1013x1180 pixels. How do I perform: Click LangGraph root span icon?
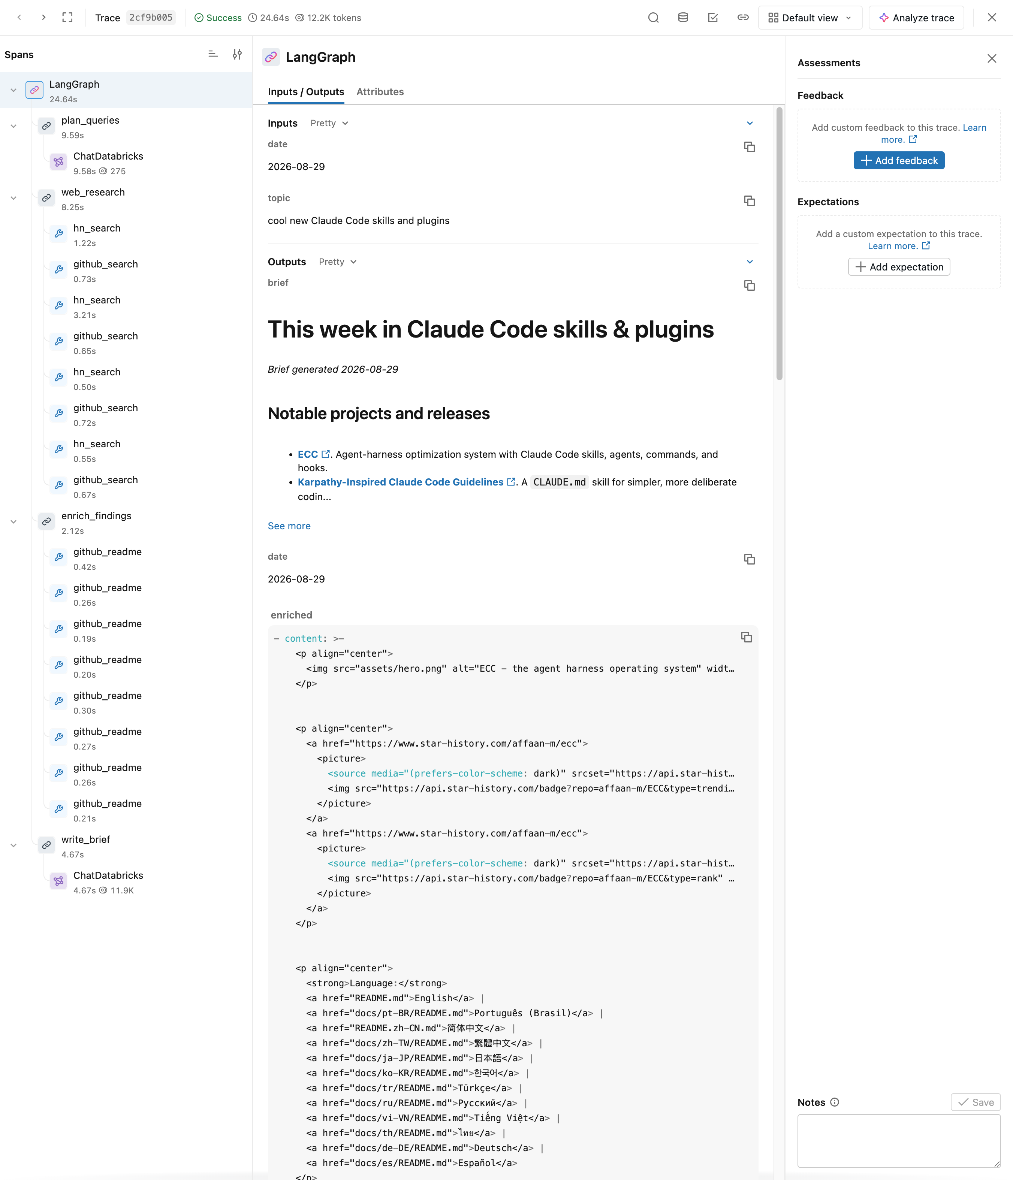coord(35,90)
